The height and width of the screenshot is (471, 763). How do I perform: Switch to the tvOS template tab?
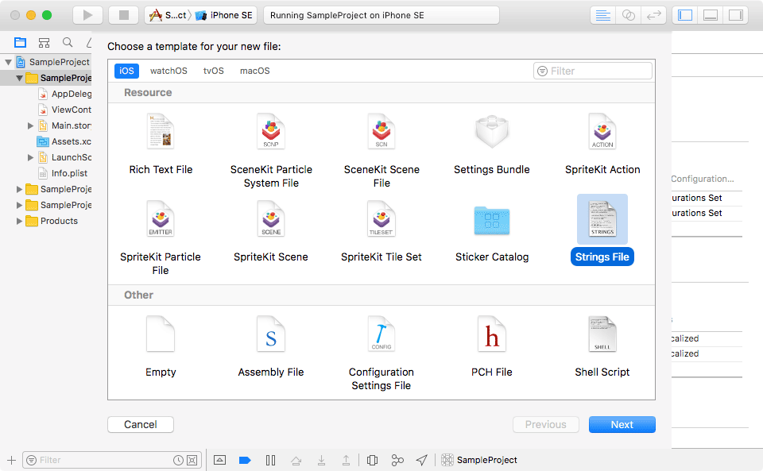(214, 71)
